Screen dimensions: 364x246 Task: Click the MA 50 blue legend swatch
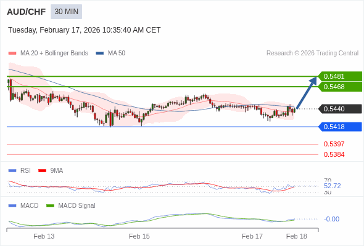100,54
